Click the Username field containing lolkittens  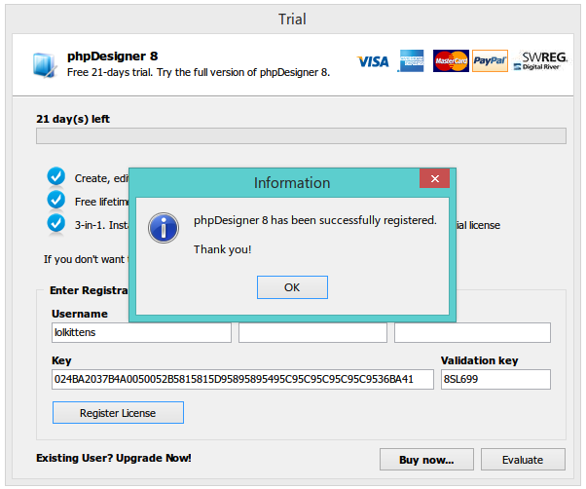(141, 332)
